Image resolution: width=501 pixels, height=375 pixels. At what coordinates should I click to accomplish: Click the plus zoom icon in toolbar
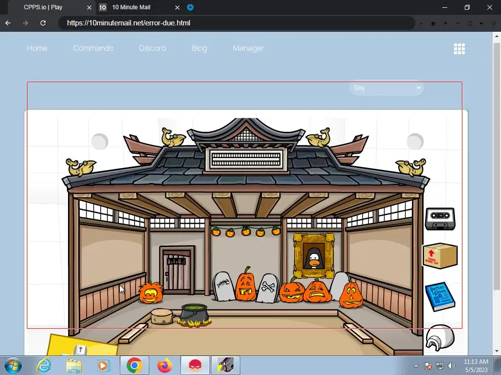[x=445, y=23]
